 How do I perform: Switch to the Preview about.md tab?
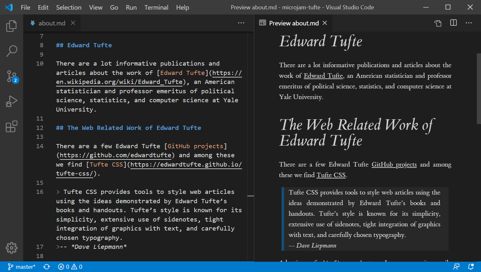pyautogui.click(x=294, y=23)
